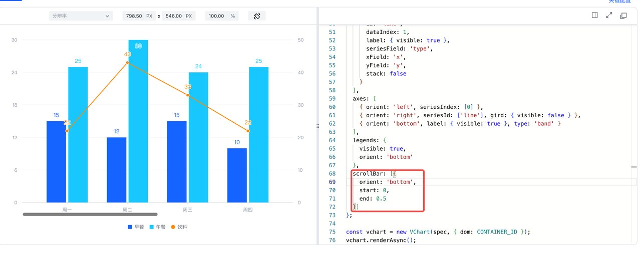Click the 43 data point on line

[128, 63]
